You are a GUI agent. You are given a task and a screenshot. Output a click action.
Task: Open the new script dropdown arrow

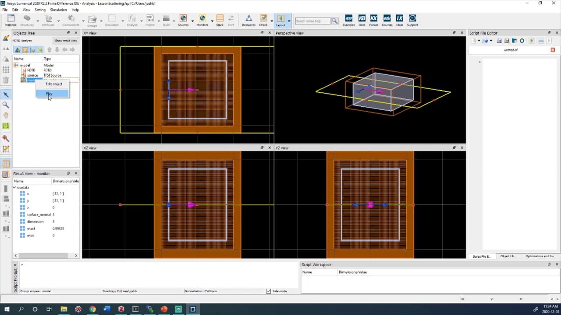click(x=479, y=41)
